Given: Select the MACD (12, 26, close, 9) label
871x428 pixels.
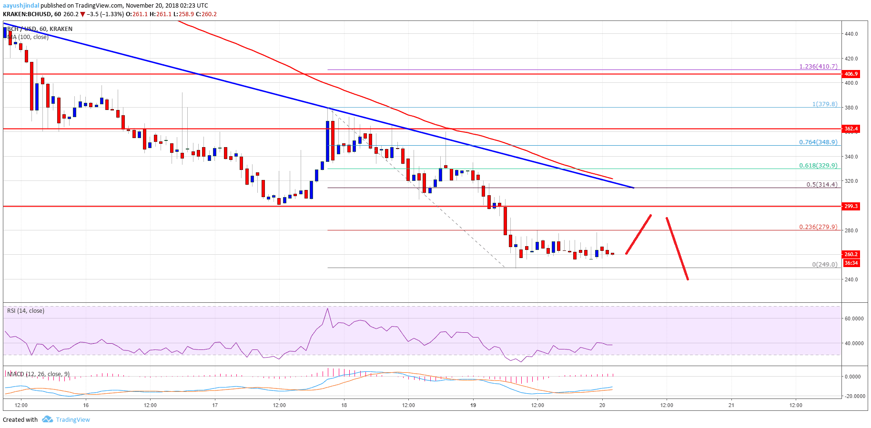Looking at the screenshot, I should (38, 374).
